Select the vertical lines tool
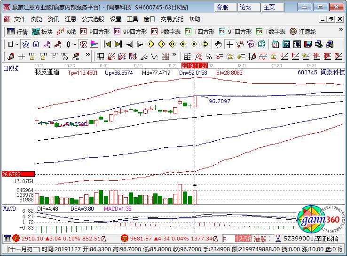347x256 pixels. coord(21,56)
